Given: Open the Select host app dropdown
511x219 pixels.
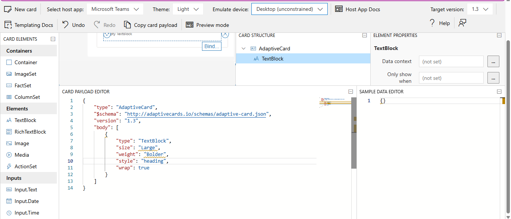Looking at the screenshot, I should (x=115, y=9).
